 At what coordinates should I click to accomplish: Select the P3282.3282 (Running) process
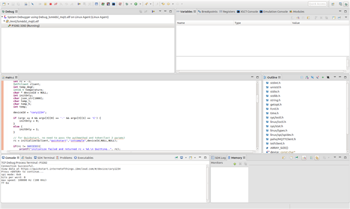25,26
